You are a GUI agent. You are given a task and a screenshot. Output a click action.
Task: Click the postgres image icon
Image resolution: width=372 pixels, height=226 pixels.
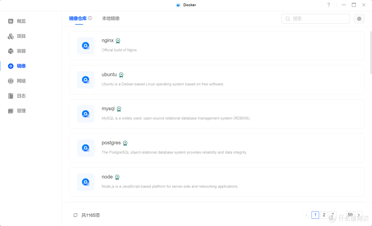coord(85,148)
